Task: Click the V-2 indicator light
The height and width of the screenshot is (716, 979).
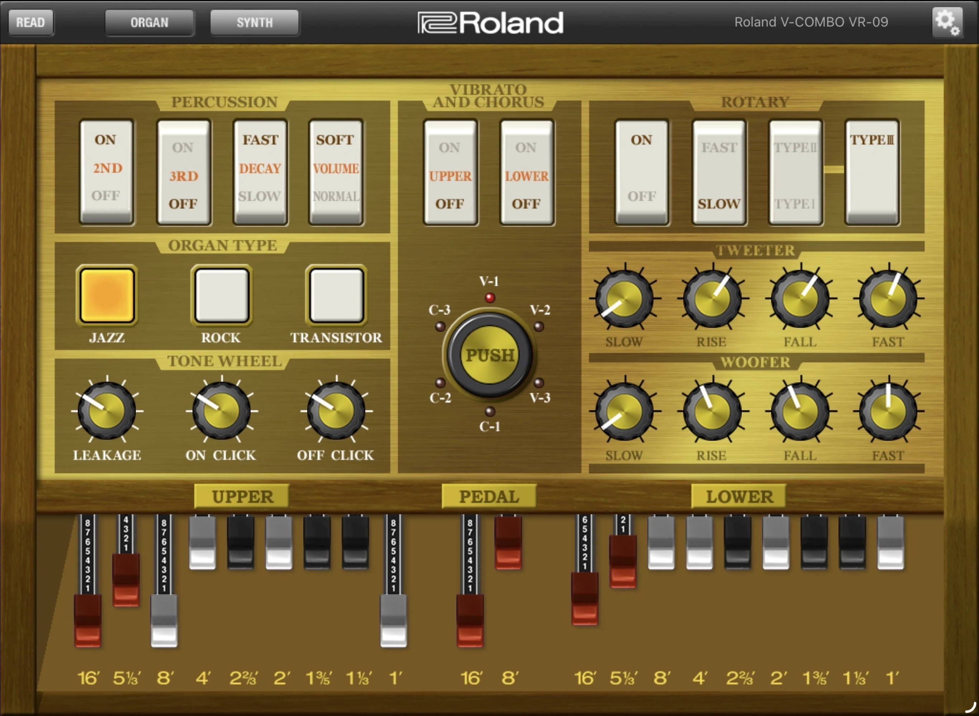Action: click(539, 326)
